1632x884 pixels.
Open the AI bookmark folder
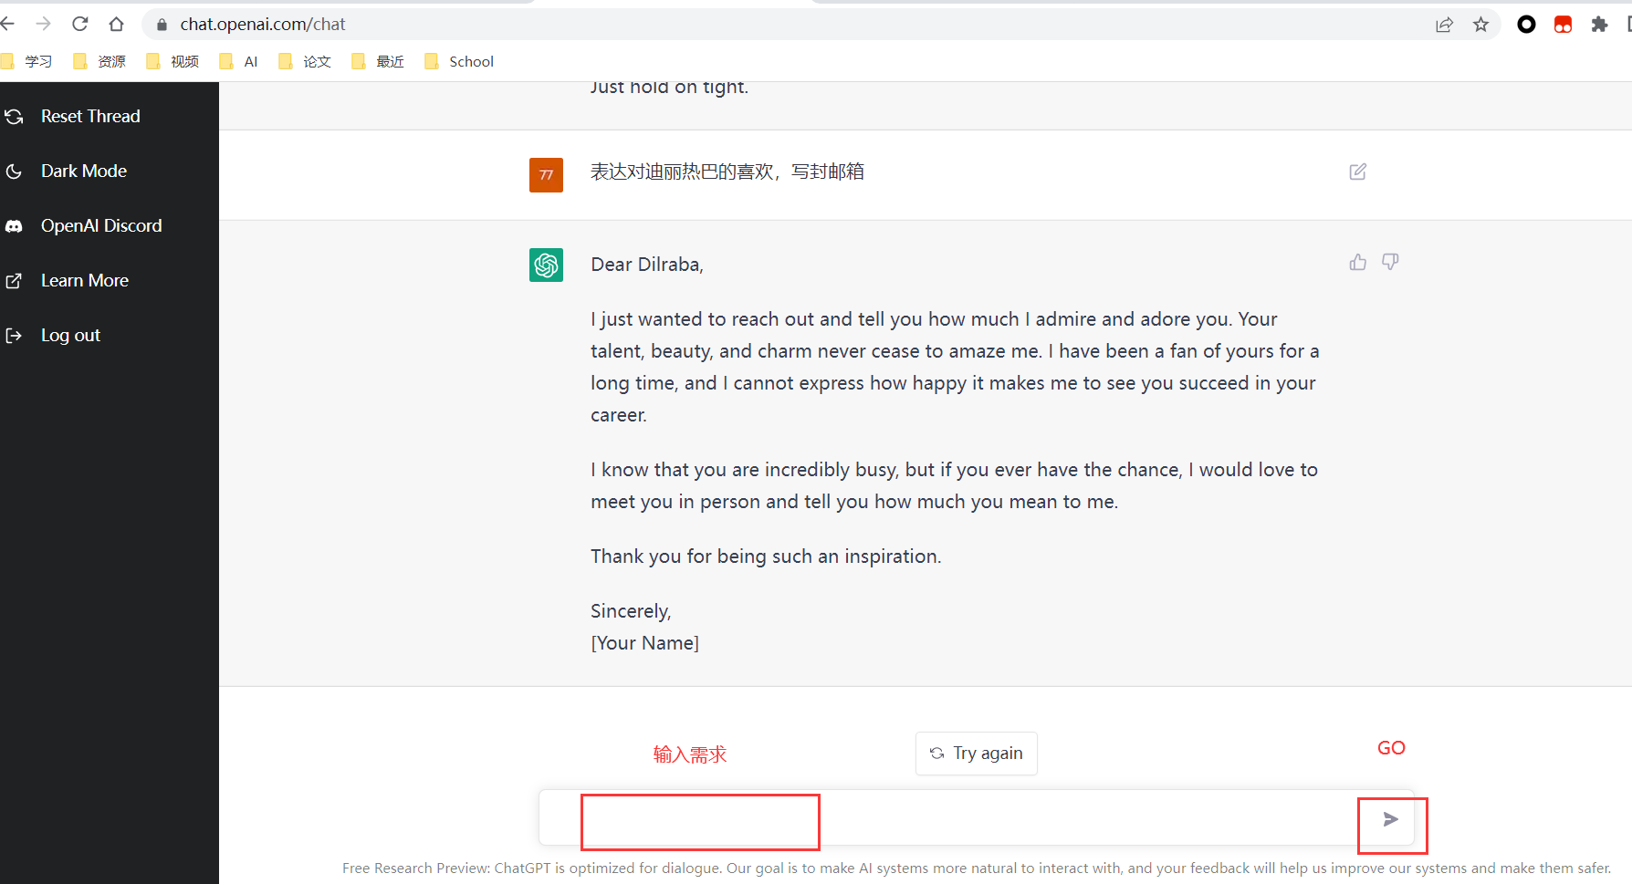pos(239,61)
